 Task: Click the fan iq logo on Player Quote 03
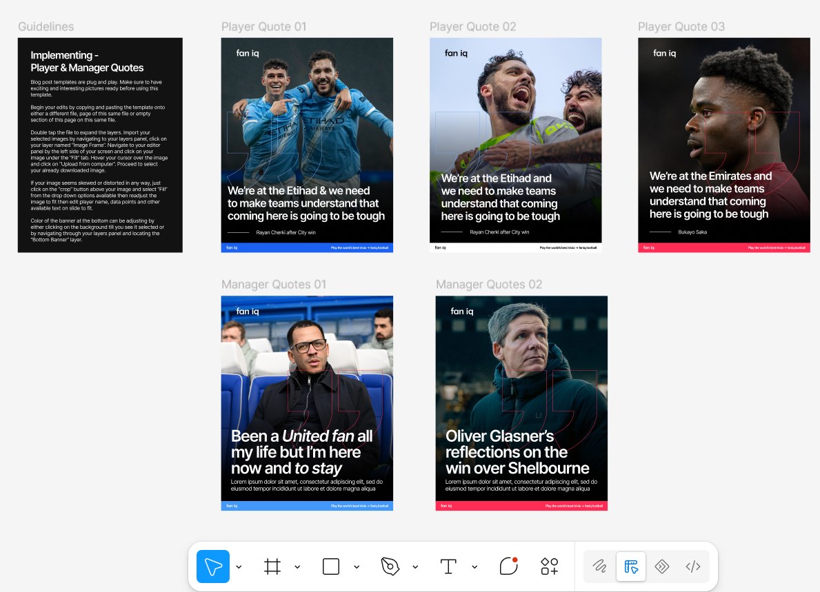point(665,53)
